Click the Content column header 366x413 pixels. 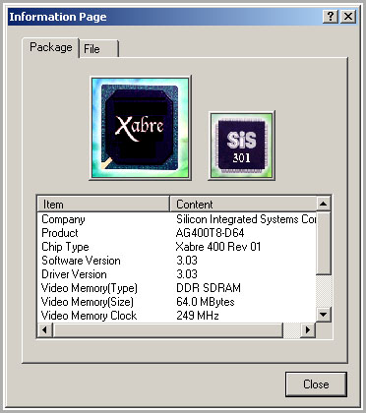tap(243, 205)
